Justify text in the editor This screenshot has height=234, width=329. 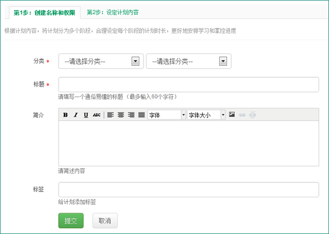click(x=142, y=115)
